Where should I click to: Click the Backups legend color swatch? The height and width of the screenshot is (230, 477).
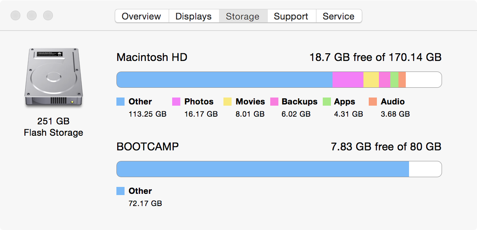point(274,102)
